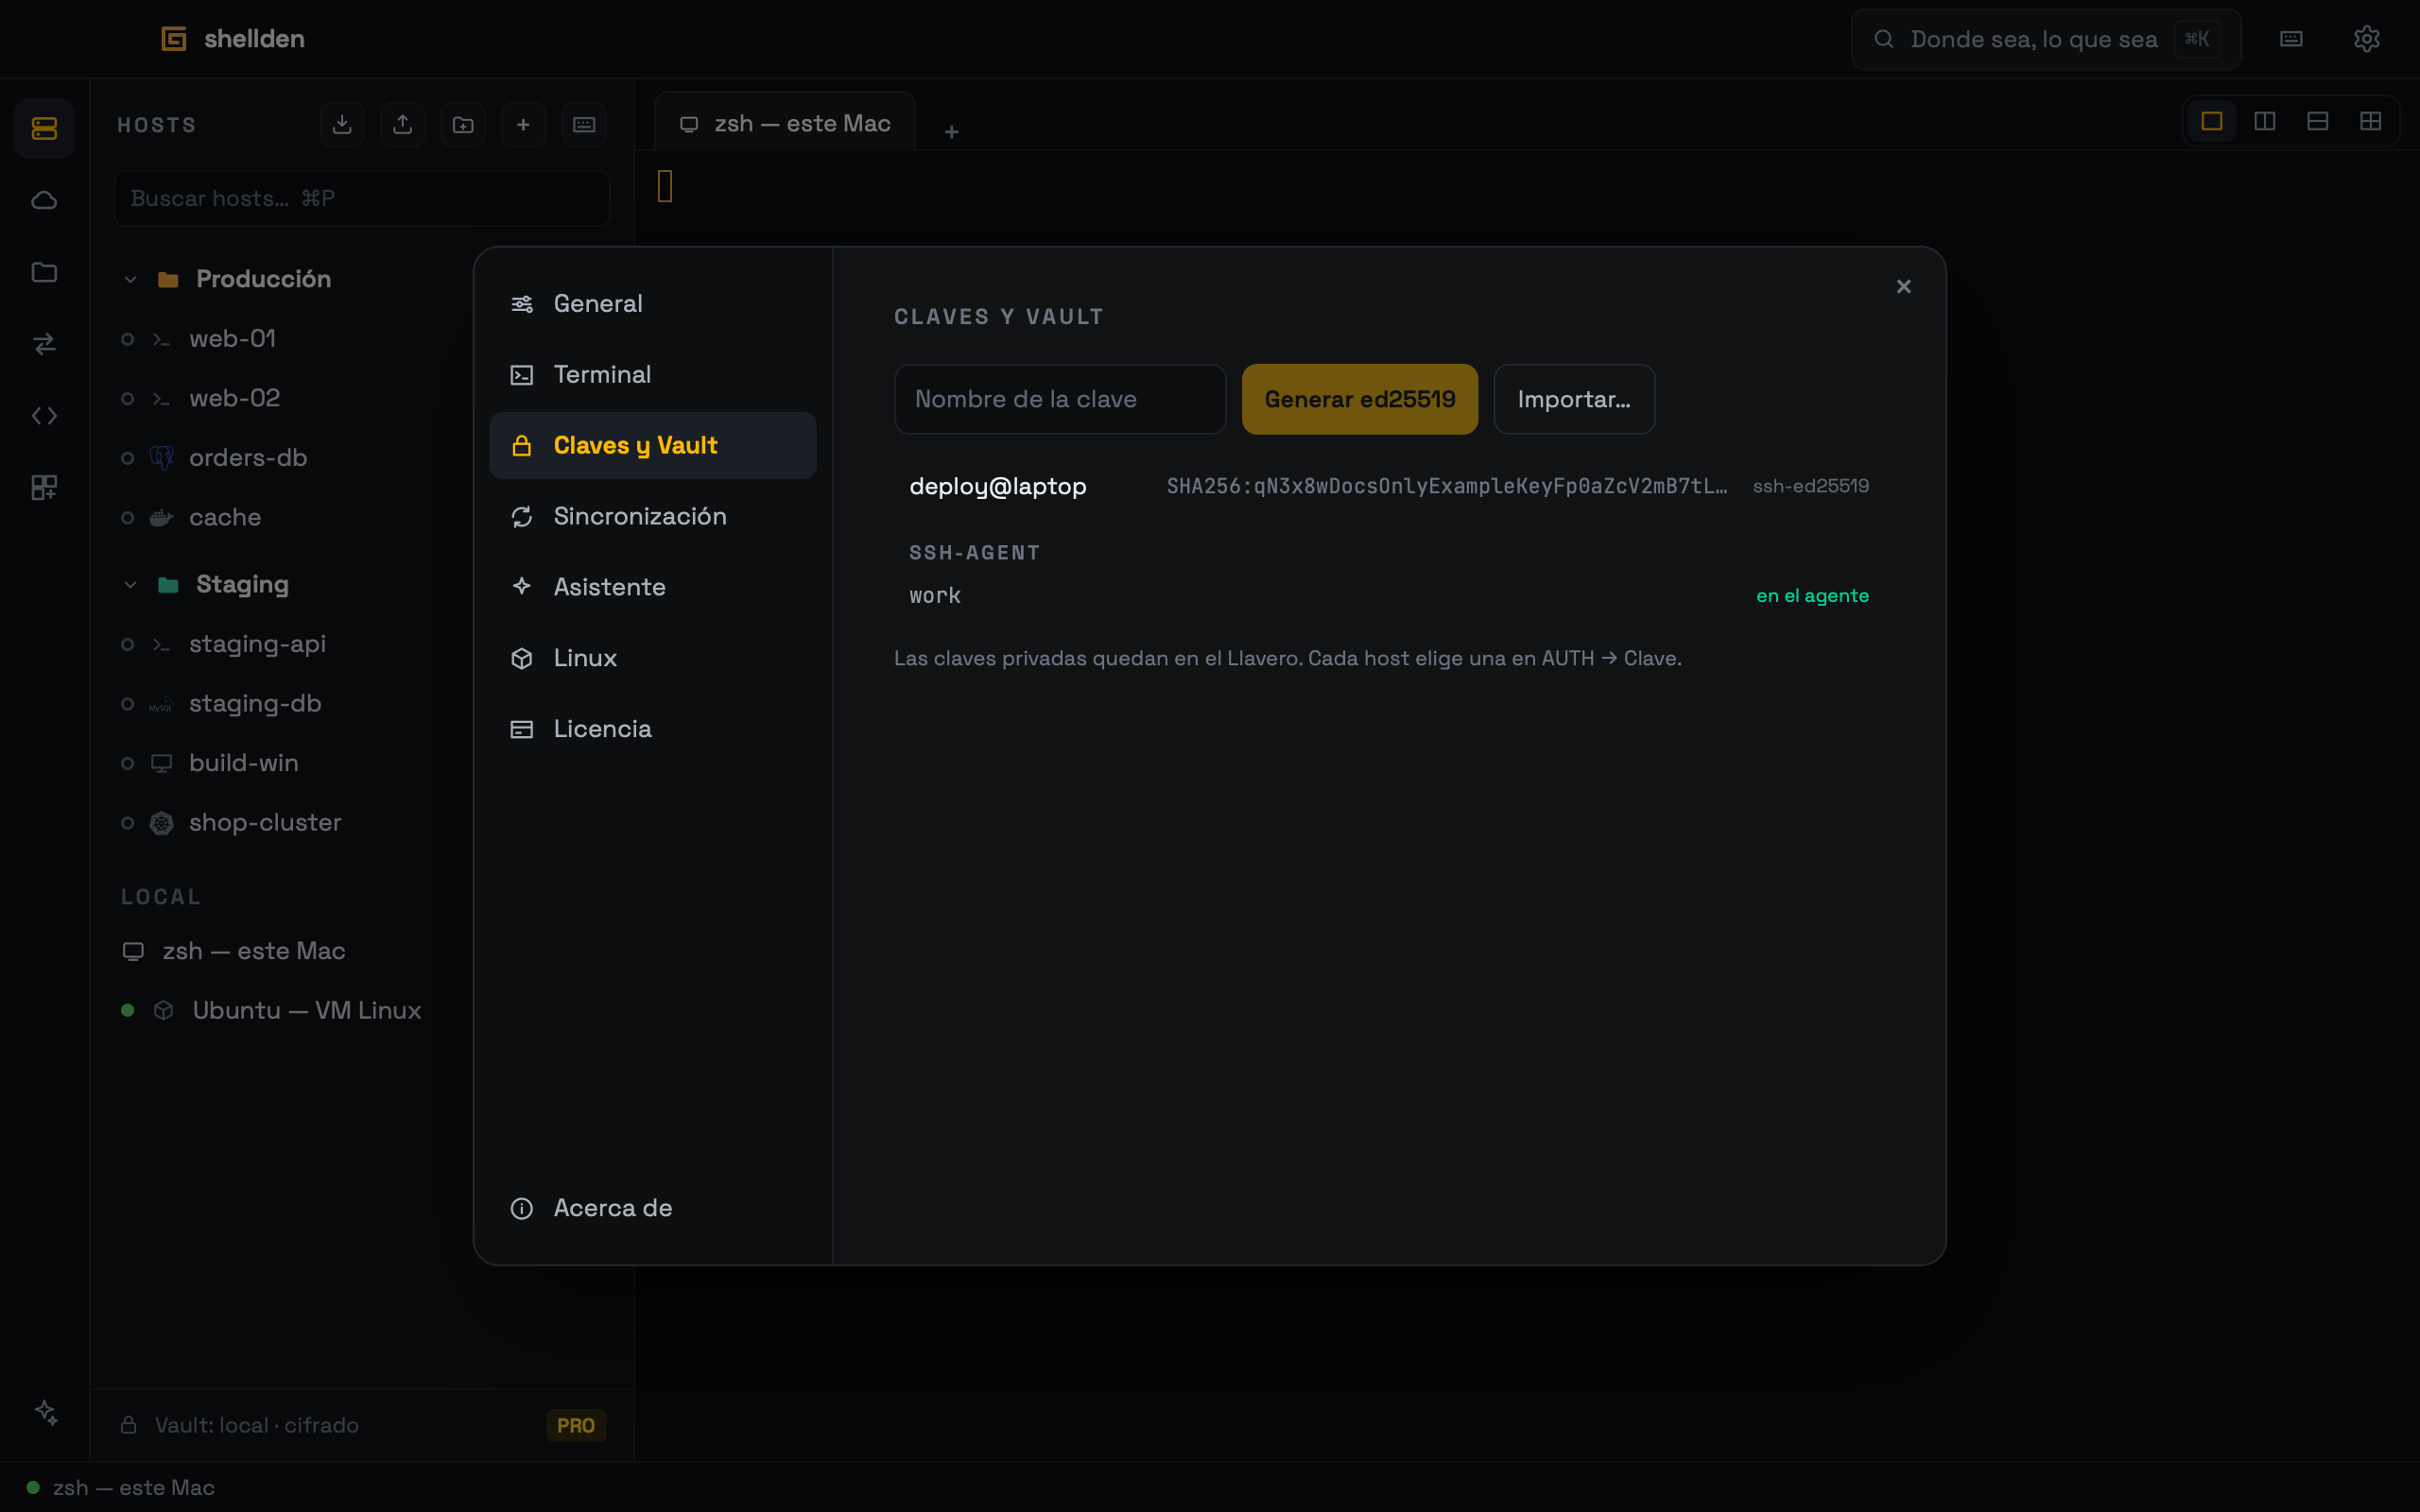Click the assistant sparkle icon at the sidebar bottom
Image resolution: width=2420 pixels, height=1512 pixels.
(x=46, y=1412)
